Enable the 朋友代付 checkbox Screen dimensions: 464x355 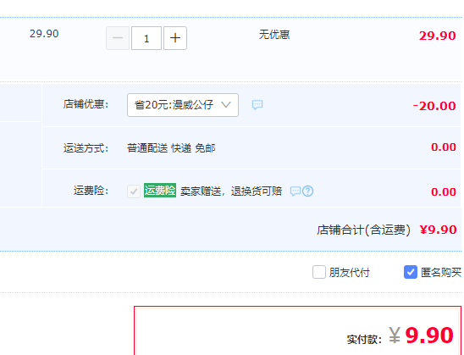pos(319,272)
